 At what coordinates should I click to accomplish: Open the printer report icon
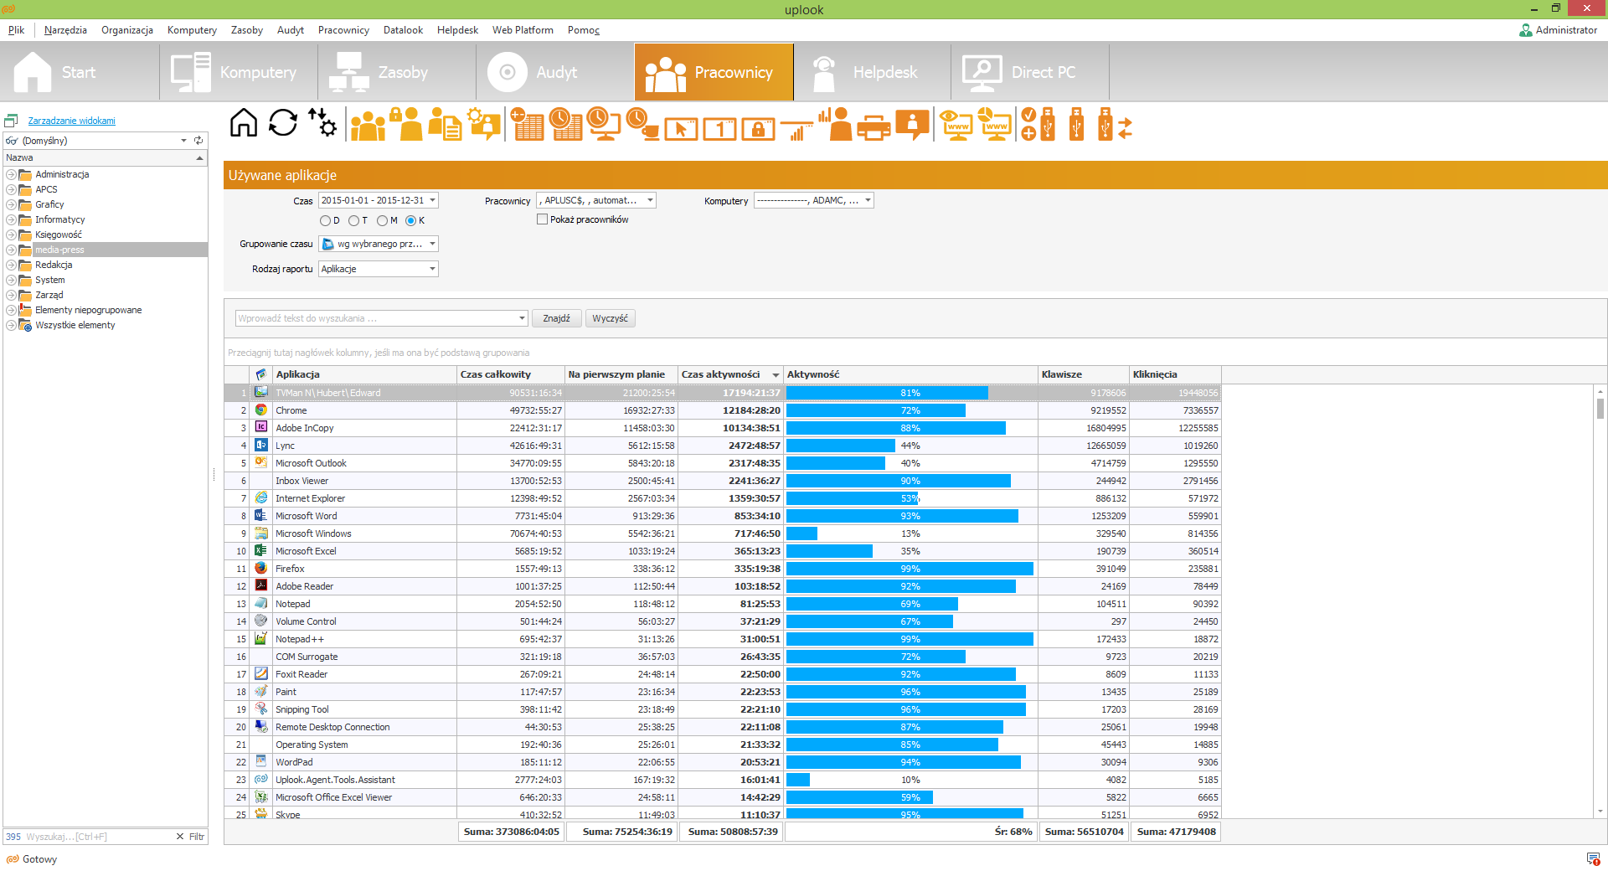pos(874,126)
